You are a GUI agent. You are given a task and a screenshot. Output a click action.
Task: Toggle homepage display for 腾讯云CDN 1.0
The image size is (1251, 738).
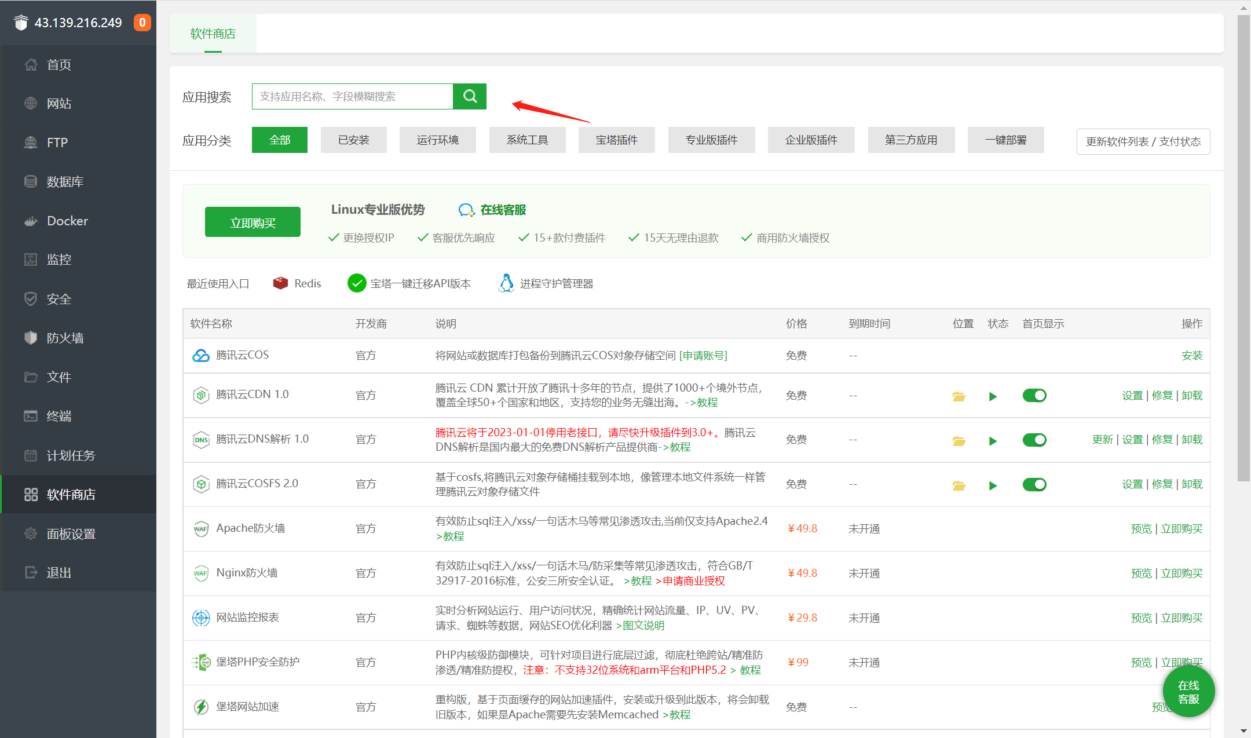[1034, 396]
